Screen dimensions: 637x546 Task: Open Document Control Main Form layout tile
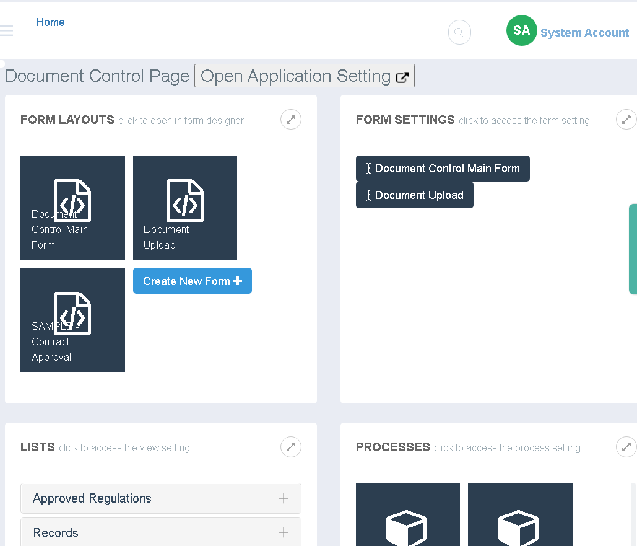72,208
